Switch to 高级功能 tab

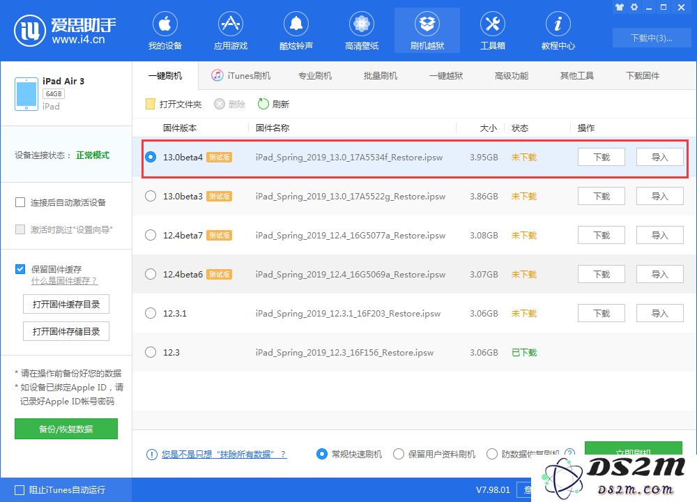pos(512,75)
